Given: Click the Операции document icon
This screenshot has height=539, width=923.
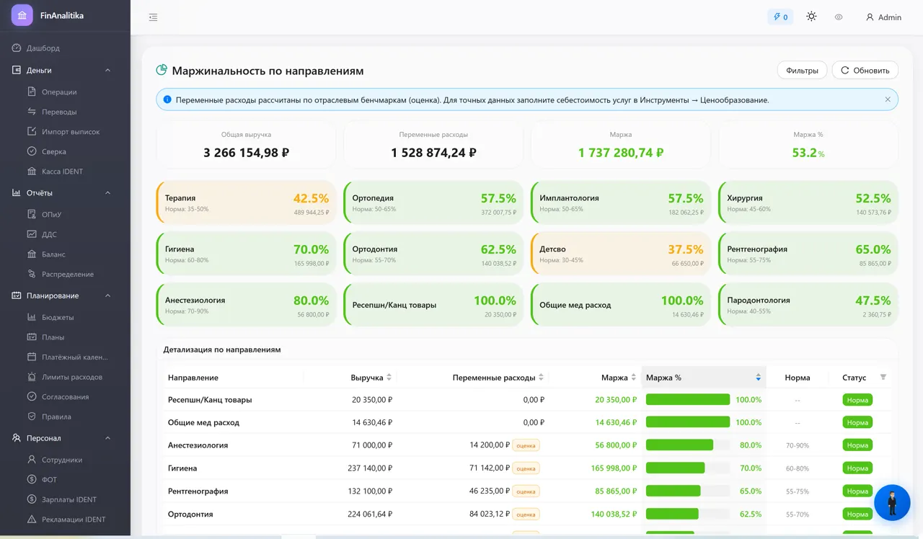Looking at the screenshot, I should [32, 92].
